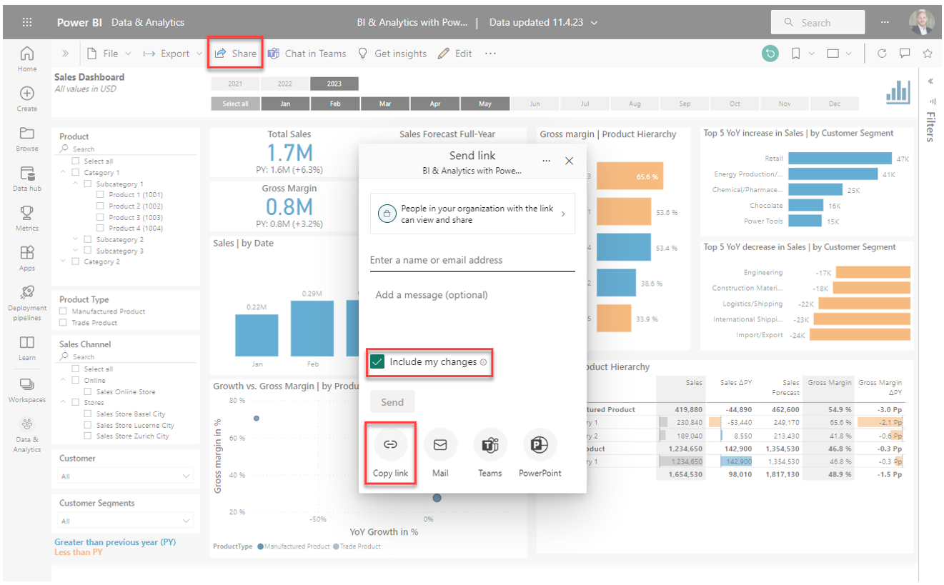Check Product 3 (1003) checkbox

(x=100, y=217)
